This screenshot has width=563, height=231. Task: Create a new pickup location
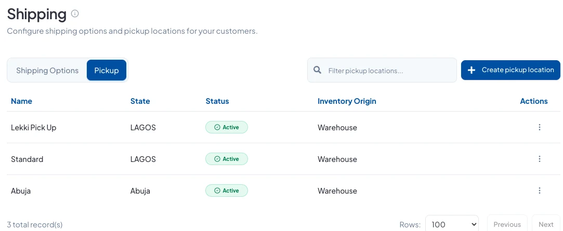click(510, 70)
